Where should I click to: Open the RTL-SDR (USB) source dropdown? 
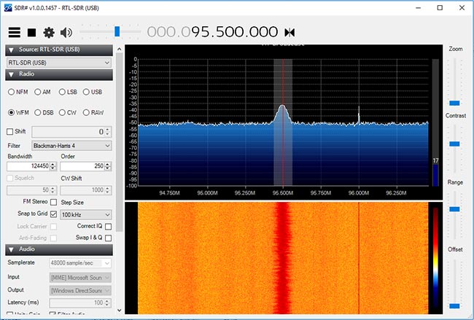click(x=58, y=62)
